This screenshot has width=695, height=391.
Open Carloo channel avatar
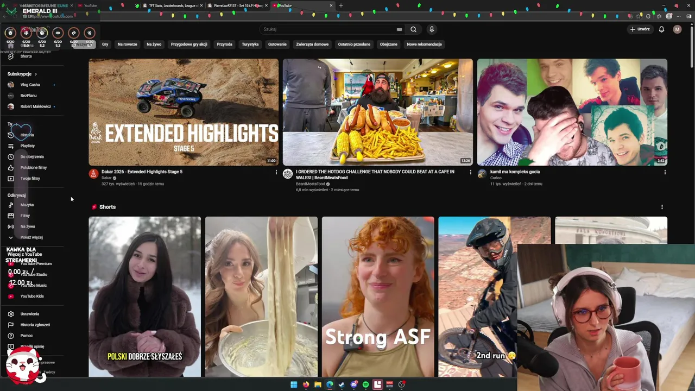pyautogui.click(x=482, y=174)
